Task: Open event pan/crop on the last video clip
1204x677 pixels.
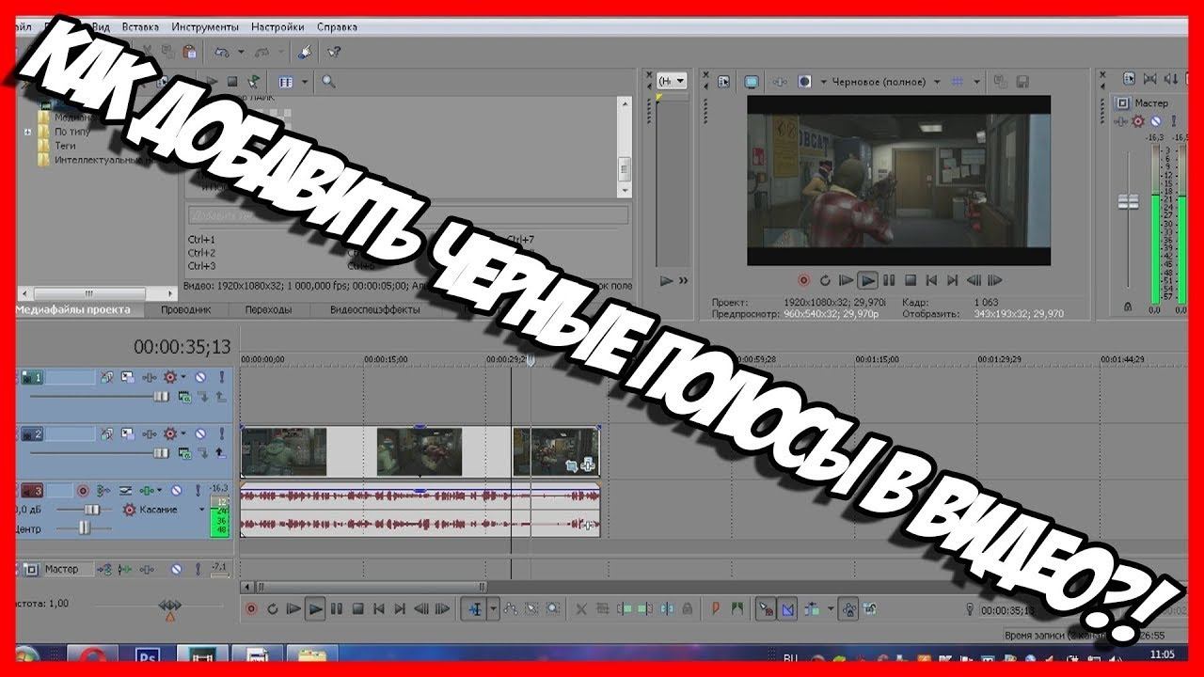Action: click(x=571, y=464)
